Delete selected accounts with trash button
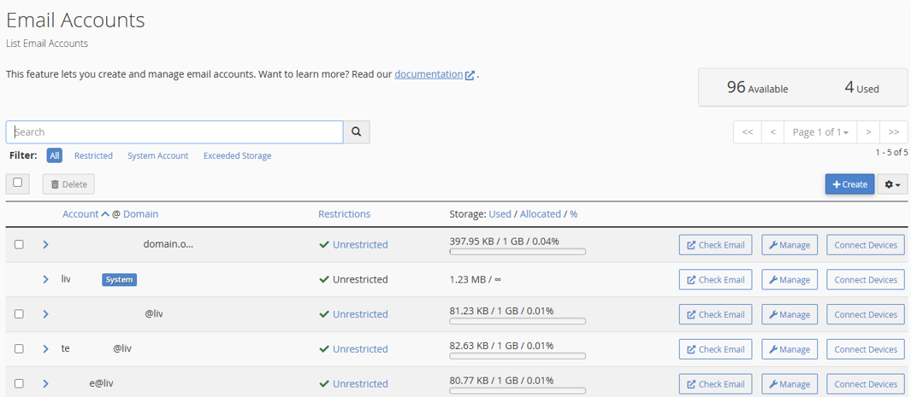The height and width of the screenshot is (397, 911). [x=68, y=184]
